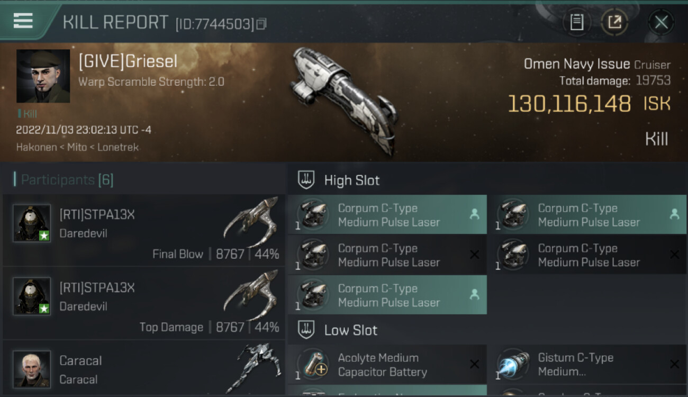Select the Top Damage STPA13X participant entry
This screenshot has width=688, height=397.
[143, 304]
